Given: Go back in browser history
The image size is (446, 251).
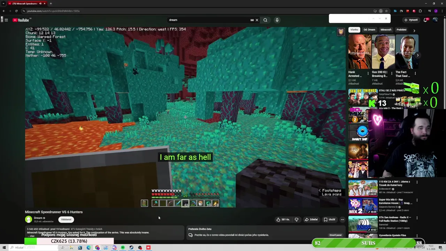Looking at the screenshot, I should point(4,11).
